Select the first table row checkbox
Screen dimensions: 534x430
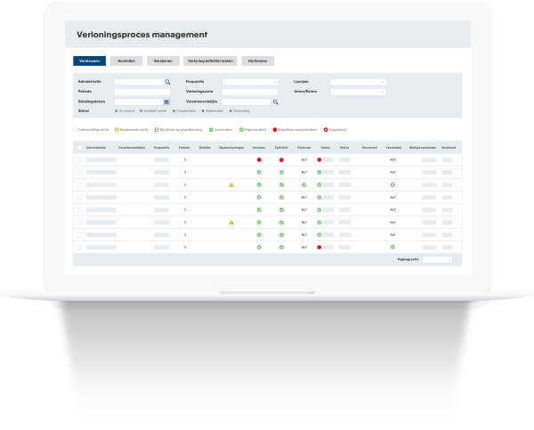79,159
